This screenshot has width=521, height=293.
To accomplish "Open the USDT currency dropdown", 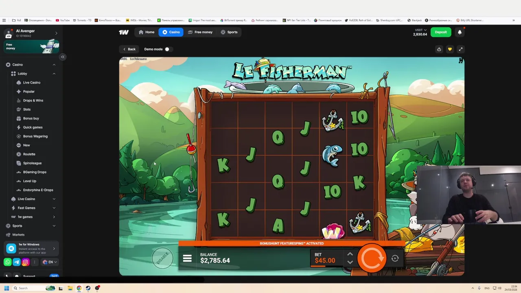I will [420, 30].
